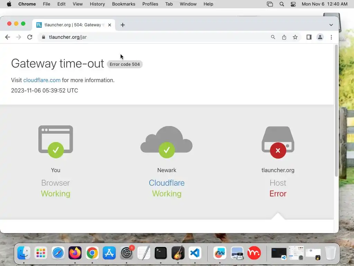Click the Error code 504 badge
The image size is (354, 266).
pos(124,64)
